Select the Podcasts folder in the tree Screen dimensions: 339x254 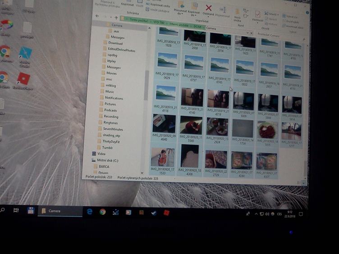(110, 110)
